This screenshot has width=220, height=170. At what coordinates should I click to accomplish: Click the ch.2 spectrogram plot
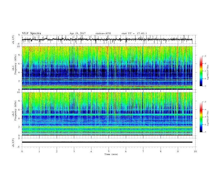point(107,114)
